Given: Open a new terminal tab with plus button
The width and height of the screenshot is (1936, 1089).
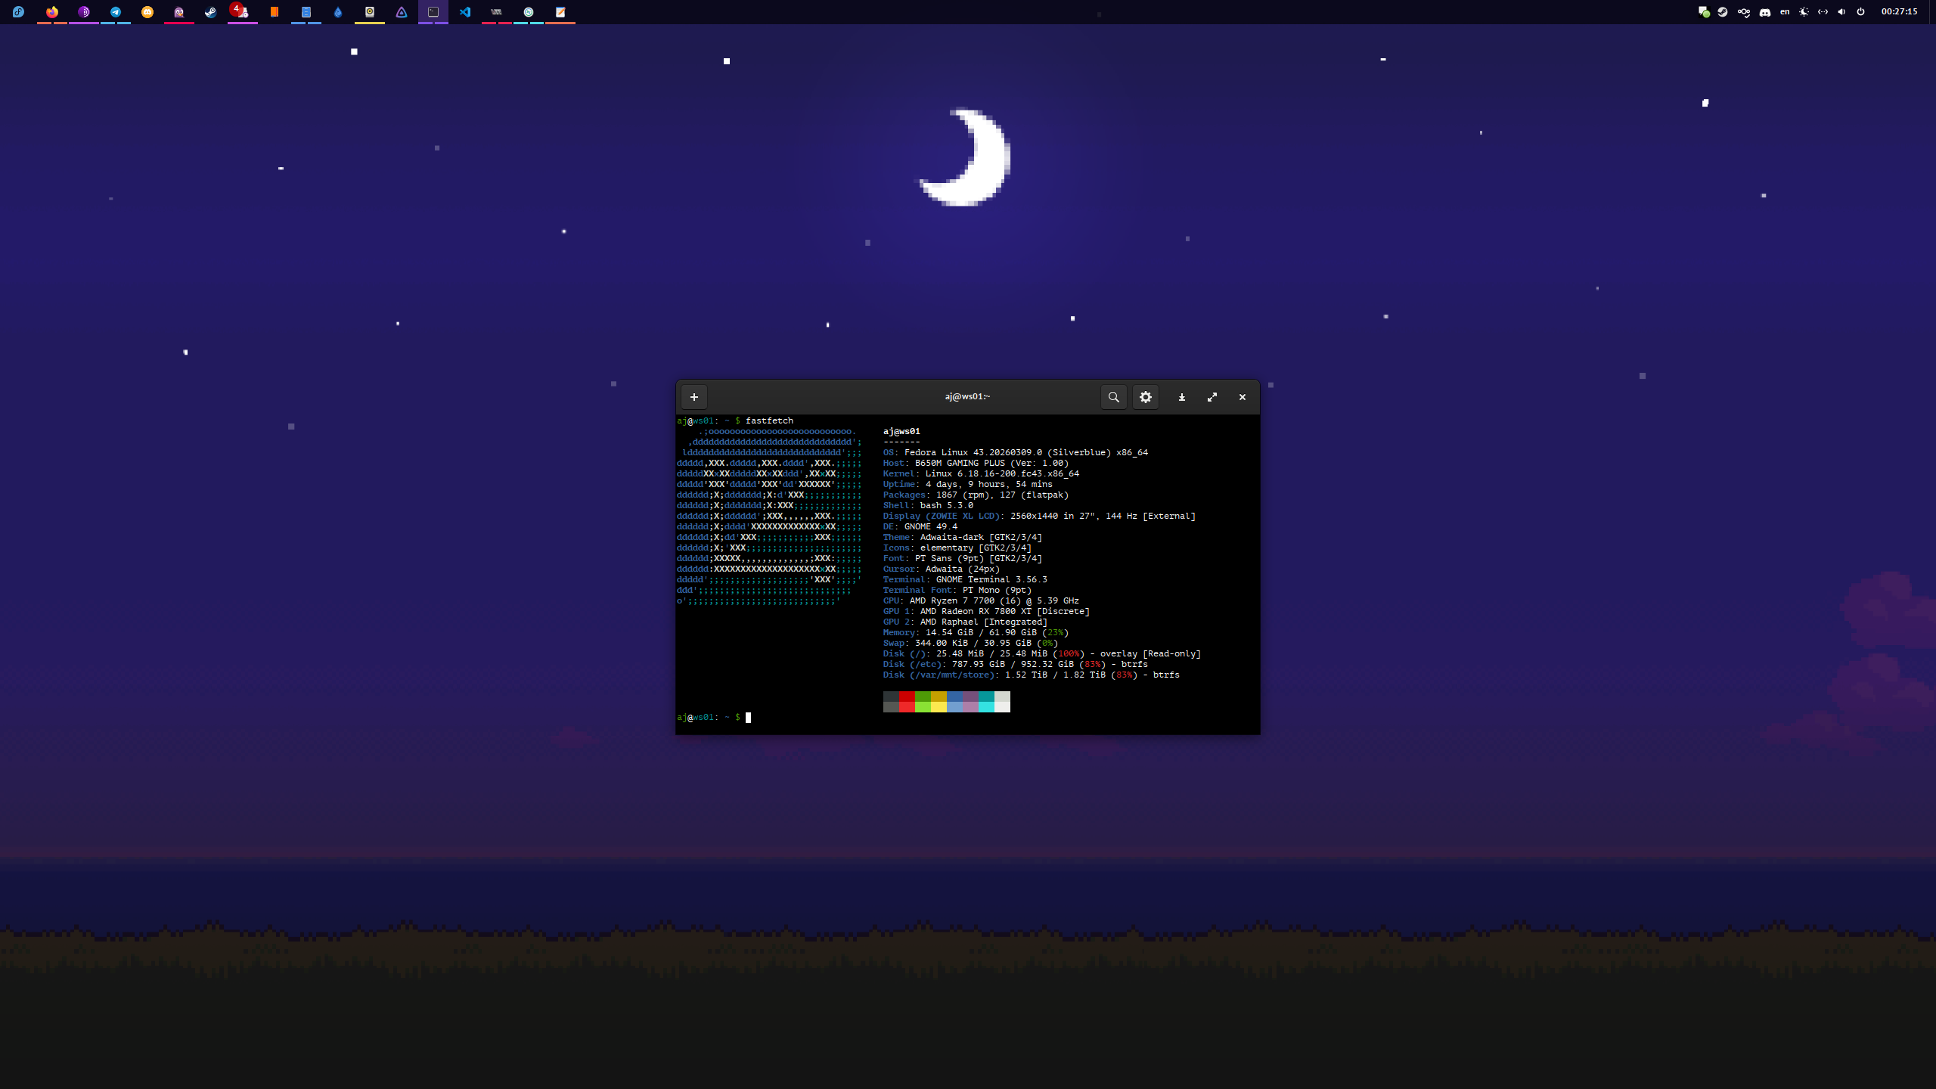Looking at the screenshot, I should 693,397.
